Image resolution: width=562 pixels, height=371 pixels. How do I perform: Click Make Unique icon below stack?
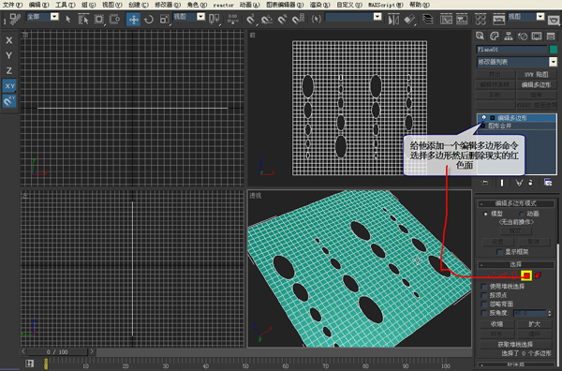[x=519, y=183]
